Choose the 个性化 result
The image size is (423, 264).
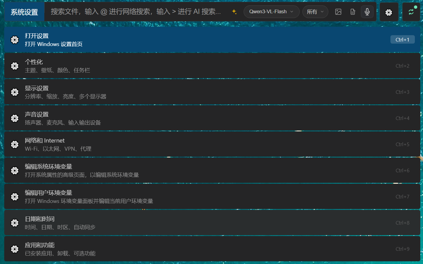(212, 66)
